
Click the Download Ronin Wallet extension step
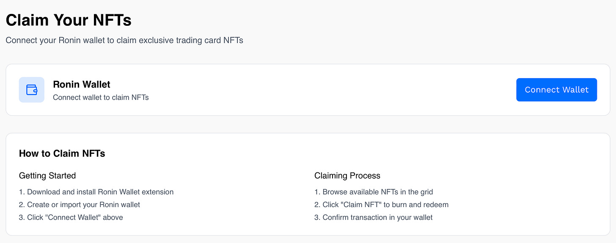(96, 192)
